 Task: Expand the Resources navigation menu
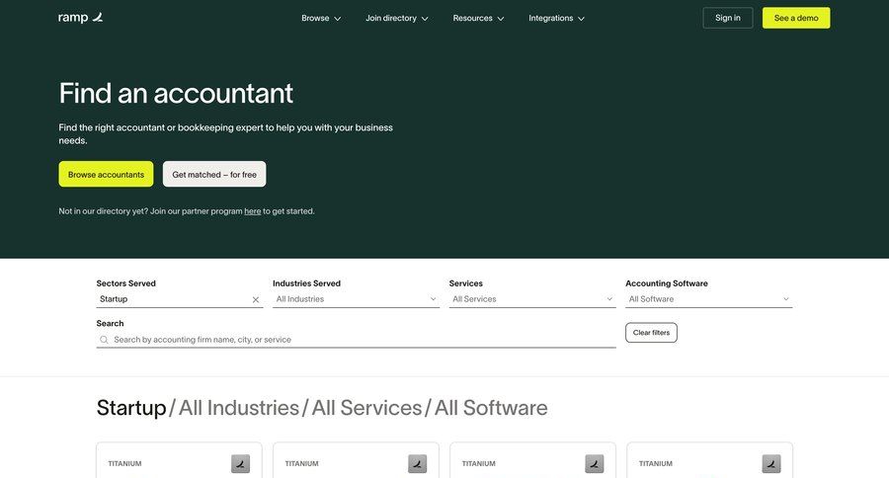(x=478, y=18)
